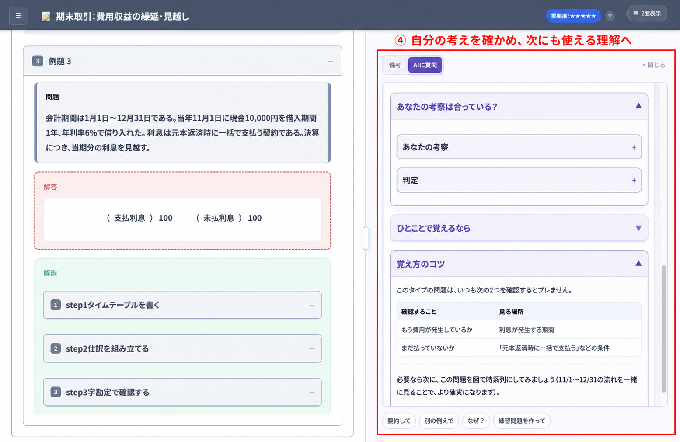Click the まだ払っていないか cell
680x442 pixels.
[x=428, y=348]
